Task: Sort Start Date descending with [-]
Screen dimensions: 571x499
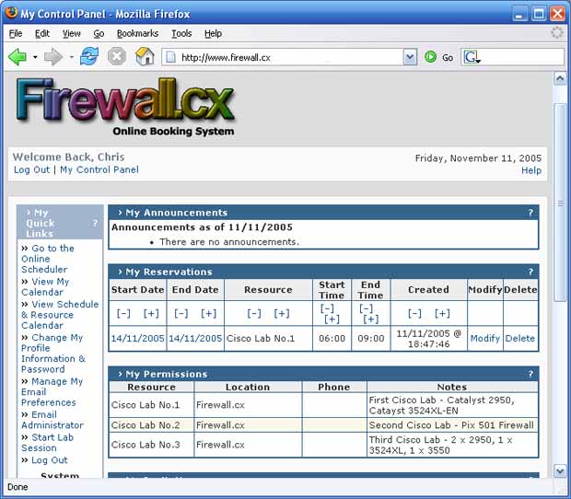Action: 123,313
